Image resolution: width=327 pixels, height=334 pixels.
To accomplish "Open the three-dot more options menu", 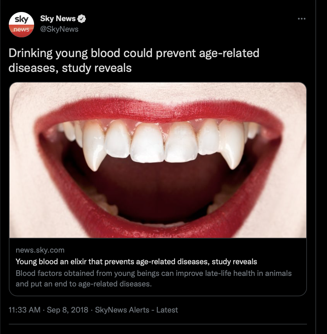I will 301,19.
